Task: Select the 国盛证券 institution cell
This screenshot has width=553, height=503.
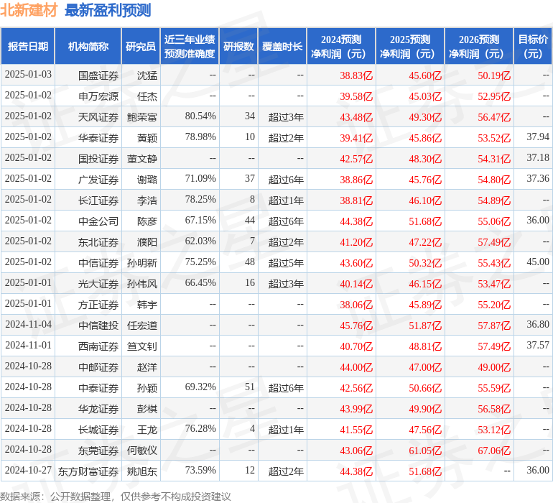Action: pos(98,75)
